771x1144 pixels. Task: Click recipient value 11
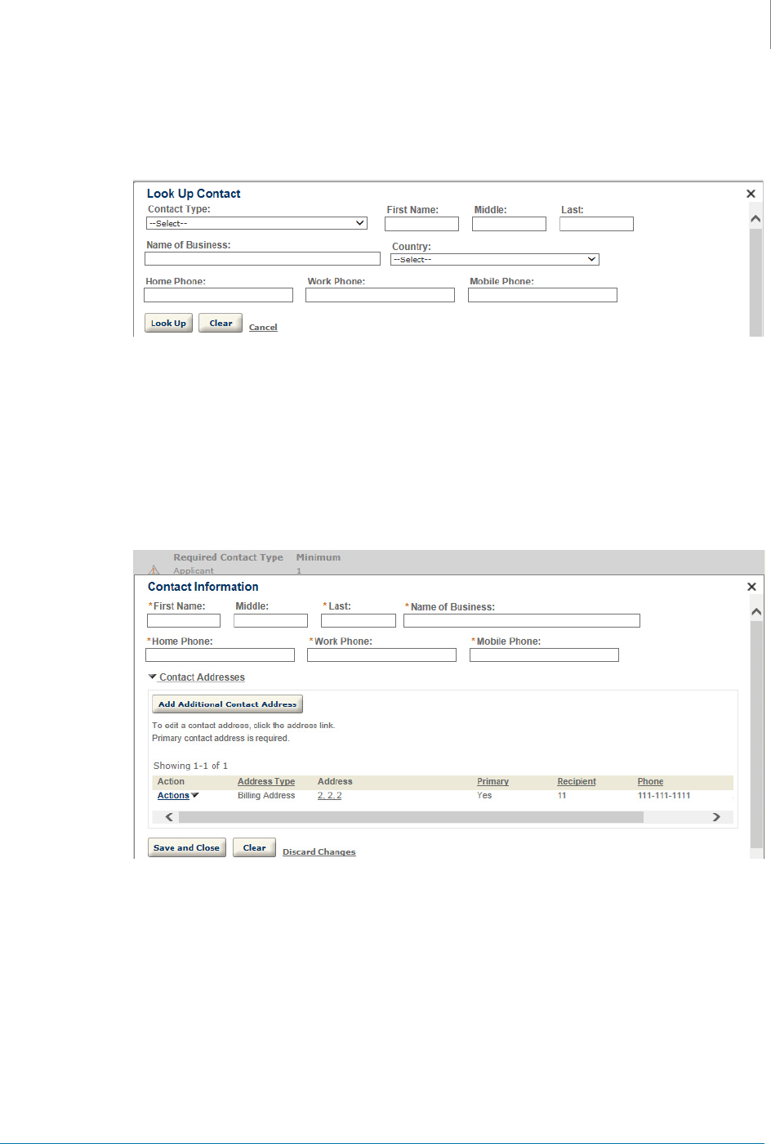tap(562, 796)
